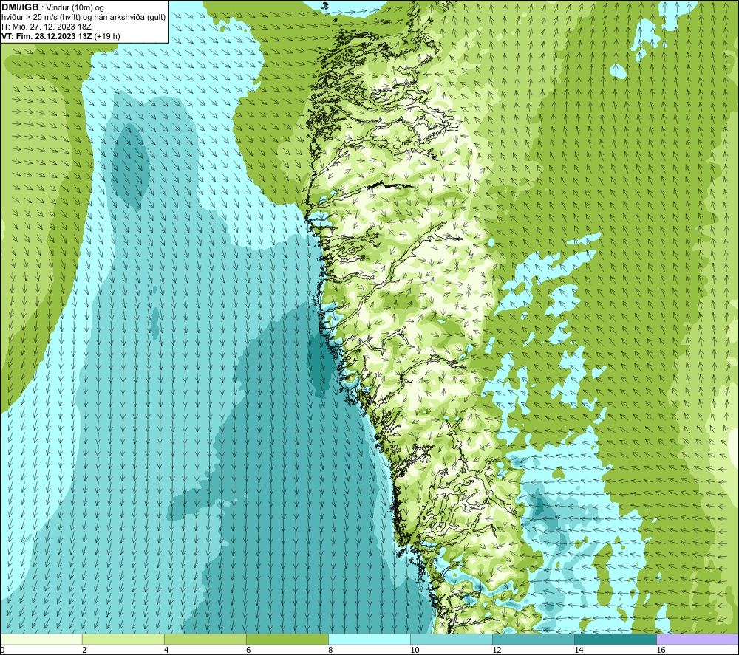The height and width of the screenshot is (655, 739).
Task: Click the legend label '12'
Action: click(x=497, y=651)
